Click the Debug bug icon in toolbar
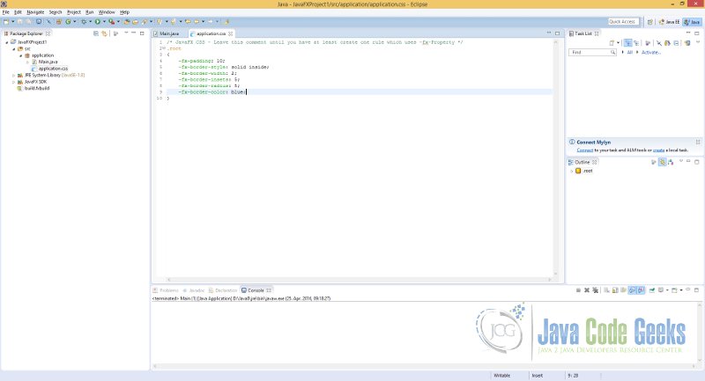Screen dimensions: 705x381 pyautogui.click(x=84, y=21)
